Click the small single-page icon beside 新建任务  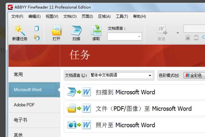coord(37,28)
